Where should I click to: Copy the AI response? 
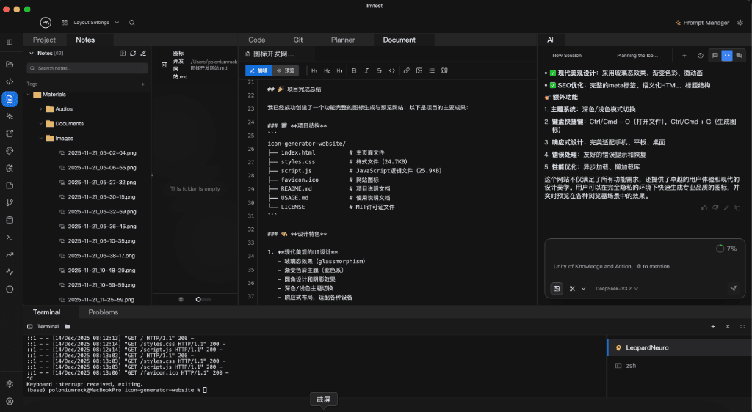pos(737,207)
